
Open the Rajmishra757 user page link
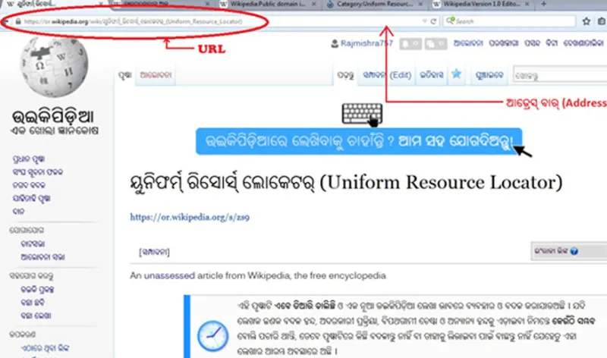(366, 43)
